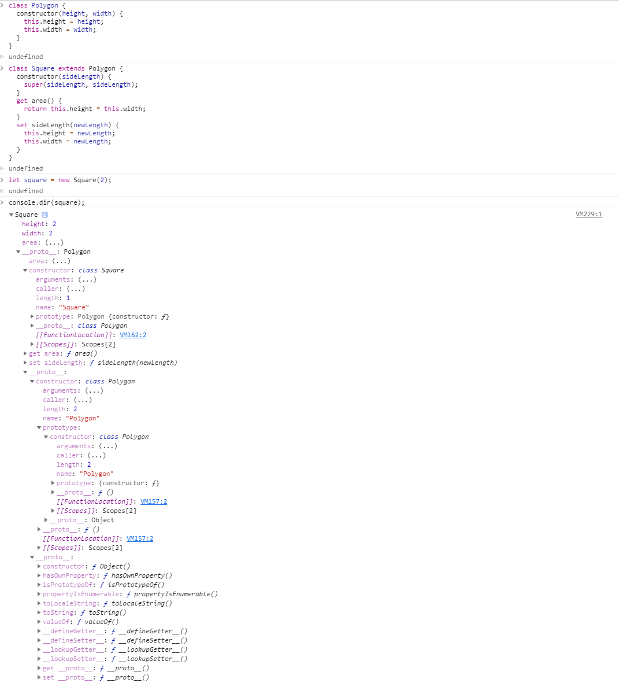The height and width of the screenshot is (683, 619).
Task: Collapse the "constructor: class Square" node
Action: (25, 271)
